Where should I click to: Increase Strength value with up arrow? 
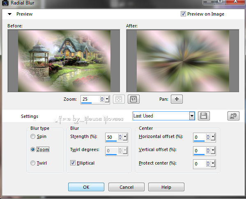click(x=120, y=136)
